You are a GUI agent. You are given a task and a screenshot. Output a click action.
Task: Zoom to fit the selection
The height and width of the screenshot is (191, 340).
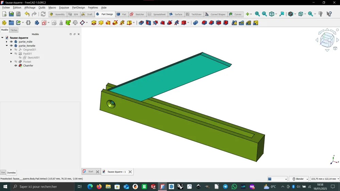pyautogui.click(x=265, y=14)
